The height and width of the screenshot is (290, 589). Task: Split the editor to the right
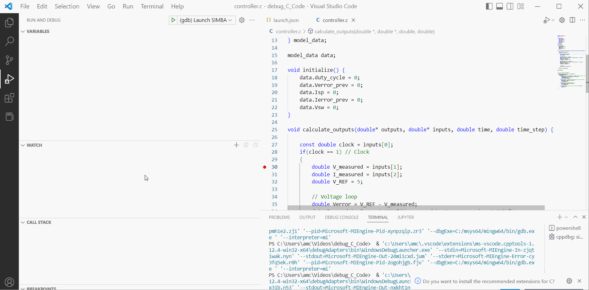572,20
